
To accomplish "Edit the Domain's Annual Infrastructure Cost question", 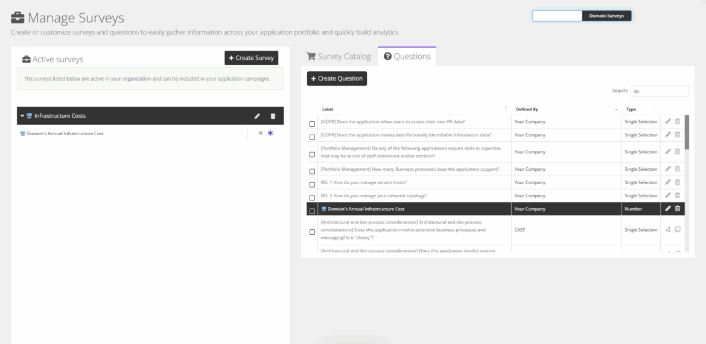I will coord(668,209).
